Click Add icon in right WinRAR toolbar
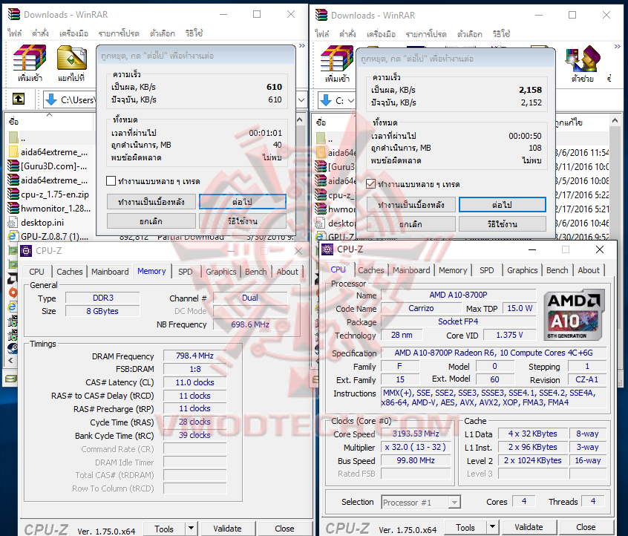Screen dimensions: 628x536 337,64
